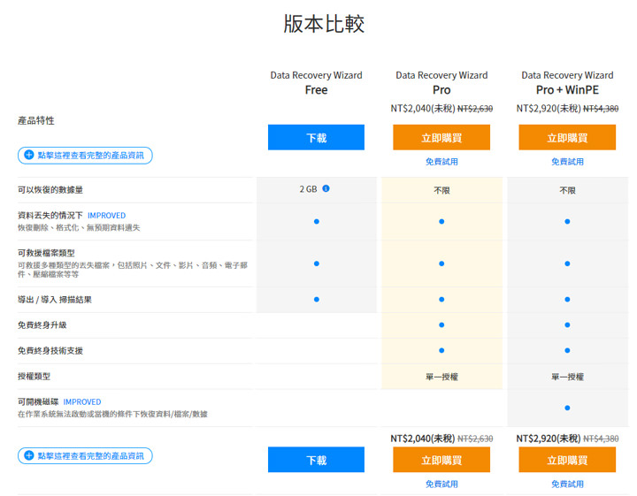Screen dimensions: 637x496
Task: Click the plus icon in the lower 產品資訊 pill
Action: click(x=28, y=456)
